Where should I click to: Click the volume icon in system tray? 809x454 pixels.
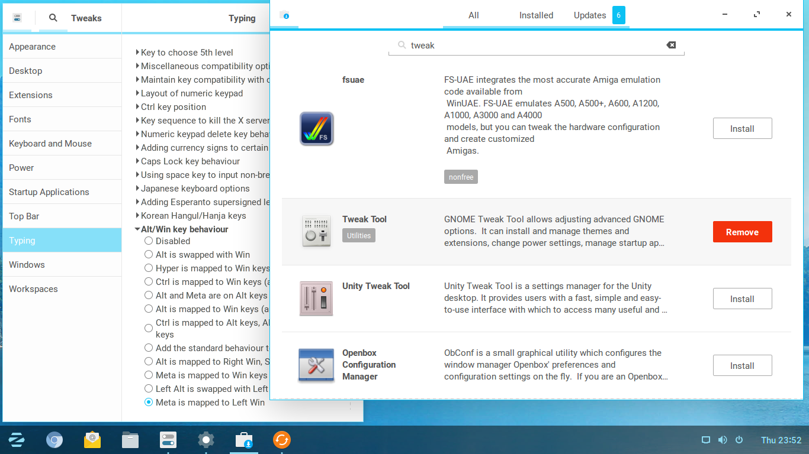coord(723,440)
